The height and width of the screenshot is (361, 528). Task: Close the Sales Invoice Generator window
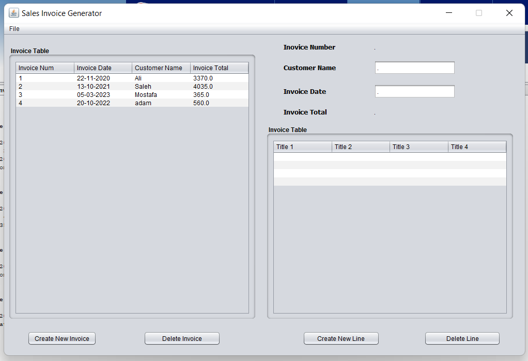point(509,13)
